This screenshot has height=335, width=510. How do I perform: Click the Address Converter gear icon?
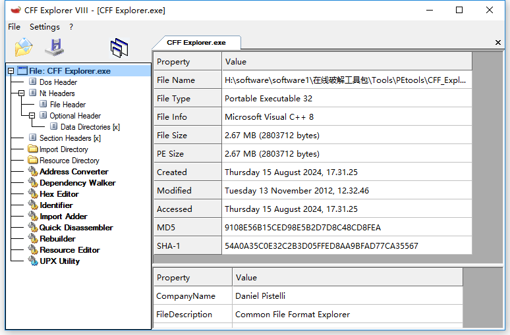33,171
